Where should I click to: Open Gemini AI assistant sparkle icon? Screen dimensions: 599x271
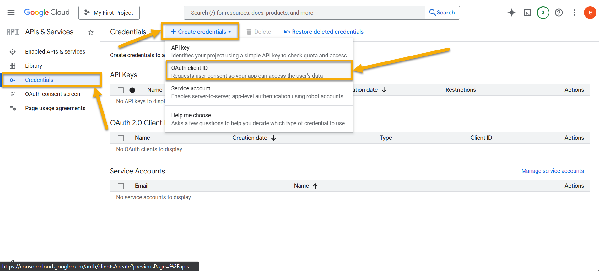[x=512, y=13]
